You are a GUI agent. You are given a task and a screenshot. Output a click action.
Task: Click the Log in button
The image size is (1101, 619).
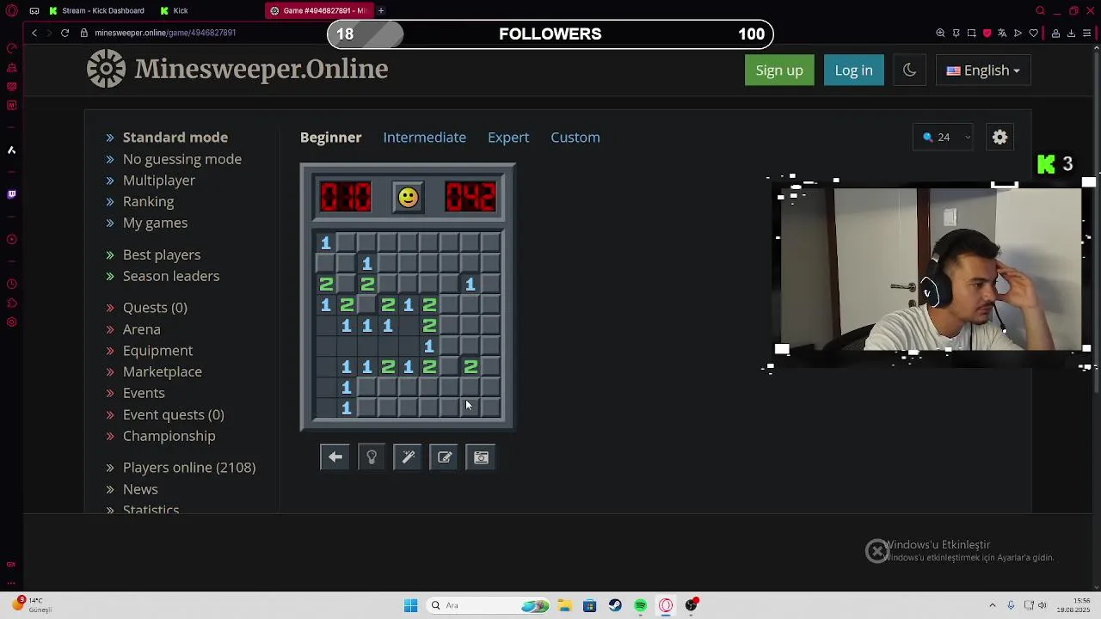[x=853, y=70]
